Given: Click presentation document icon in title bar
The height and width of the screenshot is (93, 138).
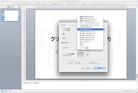Looking at the screenshot, I should click(x=60, y=1).
